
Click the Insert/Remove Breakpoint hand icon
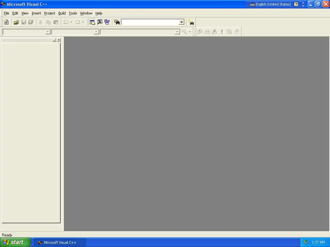tap(237, 32)
